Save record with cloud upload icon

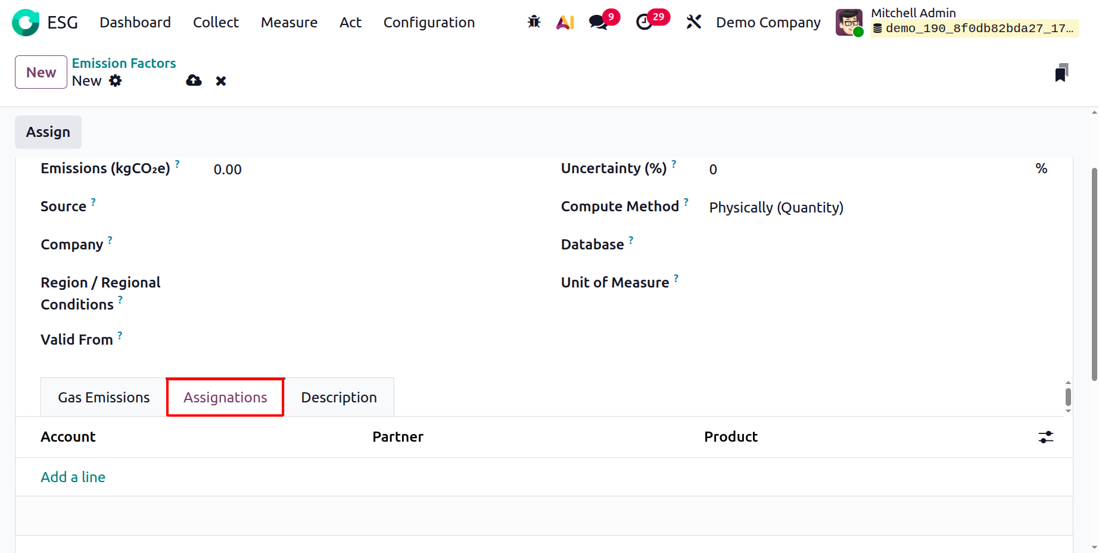(x=194, y=81)
